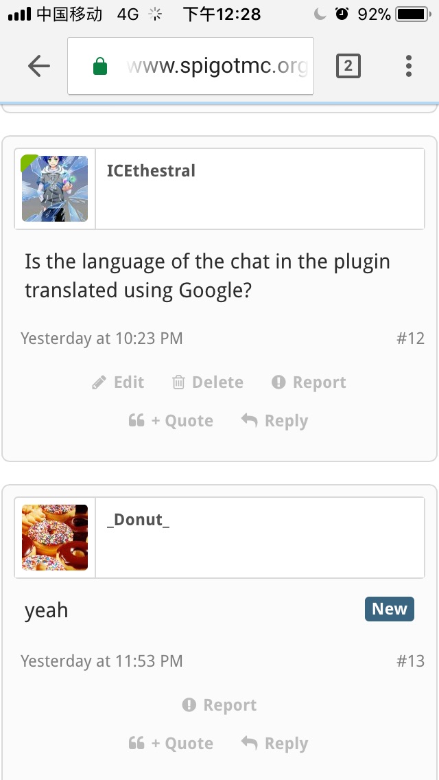This screenshot has height=780, width=439.
Task: Tap the Yesterday at 10:23 PM timestamp
Action: [102, 339]
